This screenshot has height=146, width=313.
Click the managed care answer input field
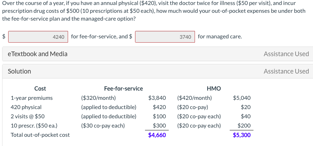click(165, 37)
